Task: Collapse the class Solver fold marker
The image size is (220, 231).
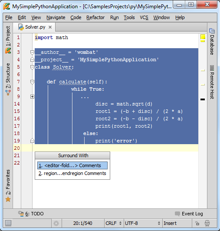Action: click(x=32, y=67)
